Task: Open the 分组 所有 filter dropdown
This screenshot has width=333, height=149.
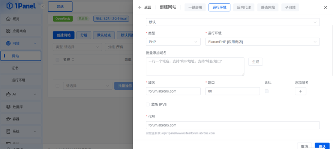Action: (119, 47)
